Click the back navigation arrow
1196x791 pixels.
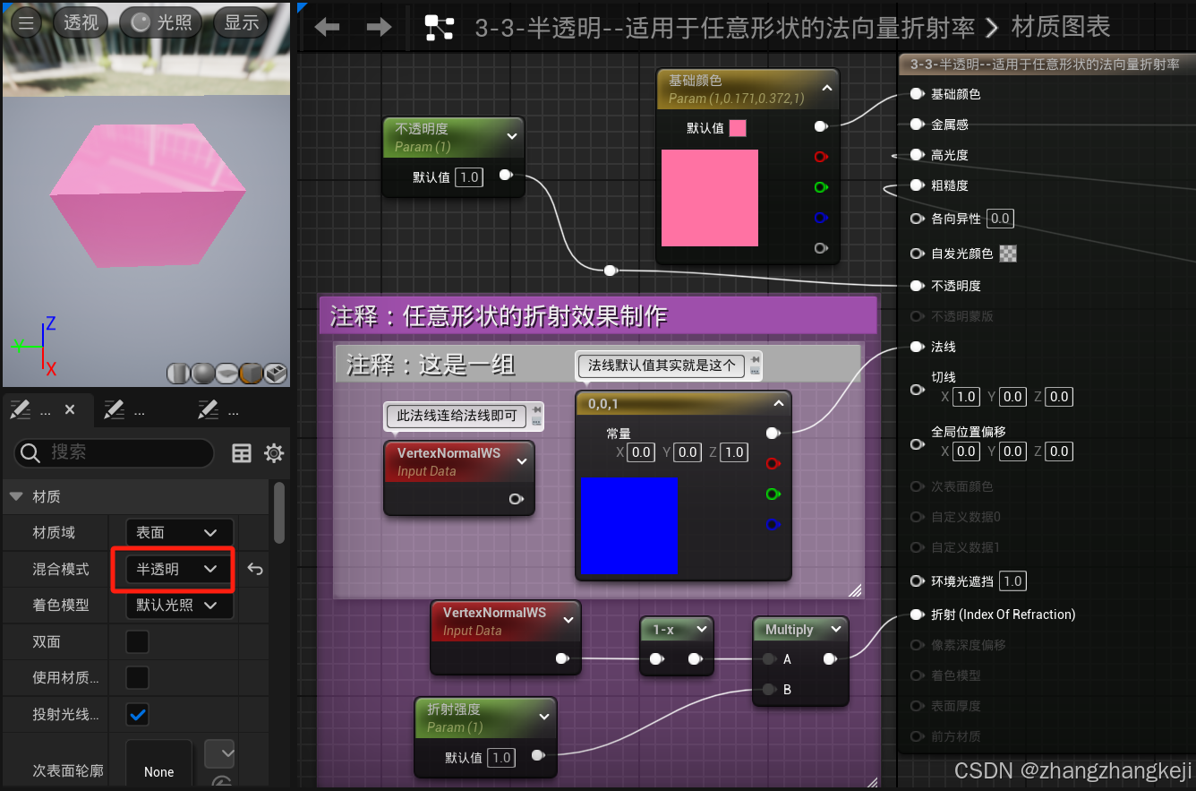pos(326,27)
